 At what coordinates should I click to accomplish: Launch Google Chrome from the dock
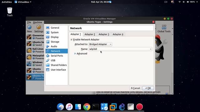[x=87, y=107]
